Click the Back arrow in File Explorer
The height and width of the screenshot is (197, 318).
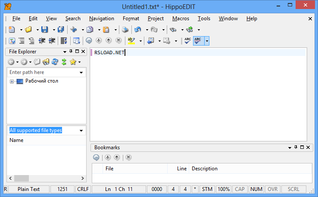(x=11, y=62)
